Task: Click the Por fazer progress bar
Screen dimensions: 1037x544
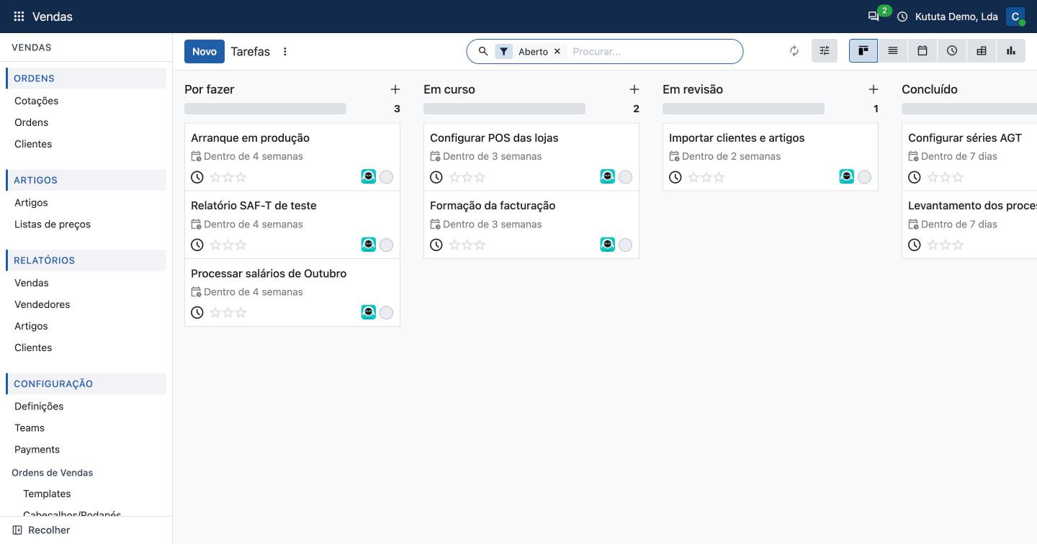Action: coord(265,109)
